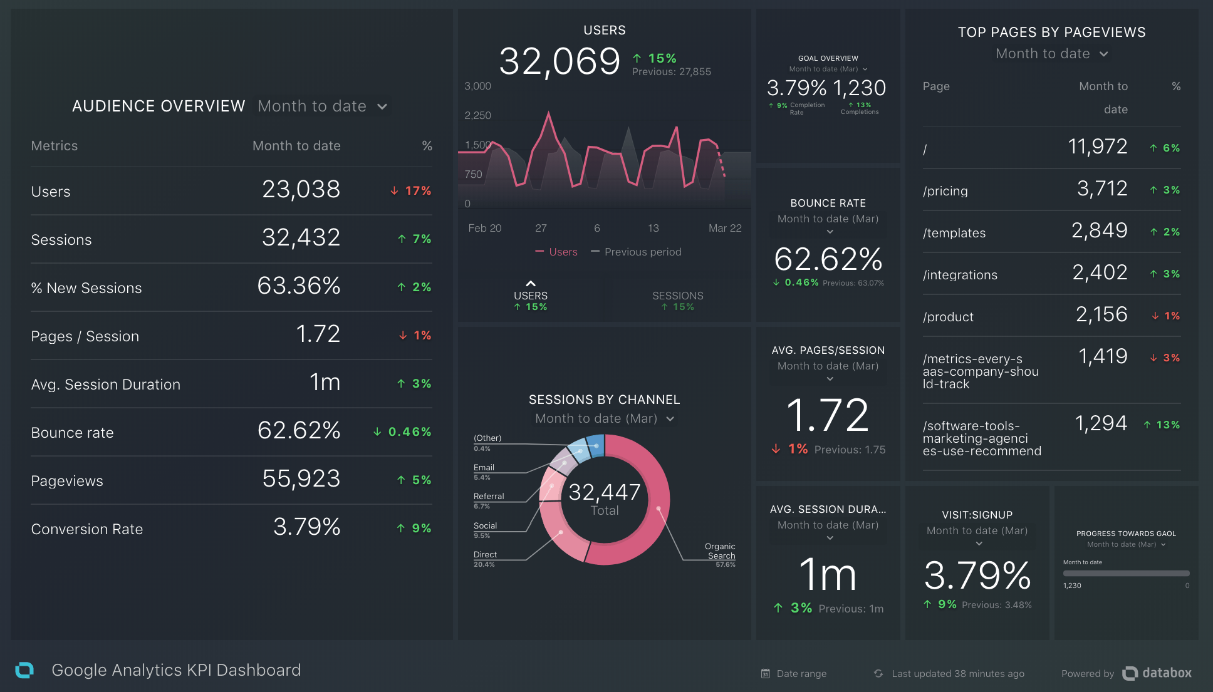The height and width of the screenshot is (692, 1213).
Task: Click the Databox logo icon bottom-left
Action: [x=24, y=670]
